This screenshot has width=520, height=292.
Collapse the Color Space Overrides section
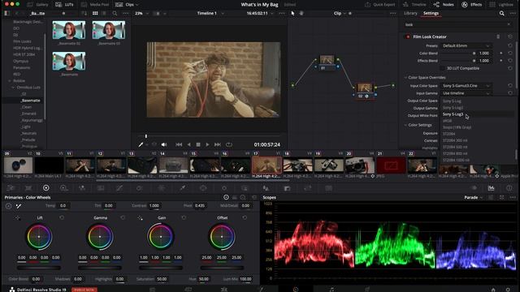[x=405, y=78]
